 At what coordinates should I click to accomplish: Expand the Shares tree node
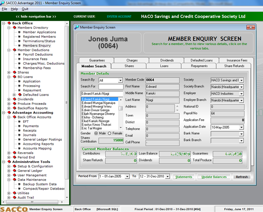(9, 72)
